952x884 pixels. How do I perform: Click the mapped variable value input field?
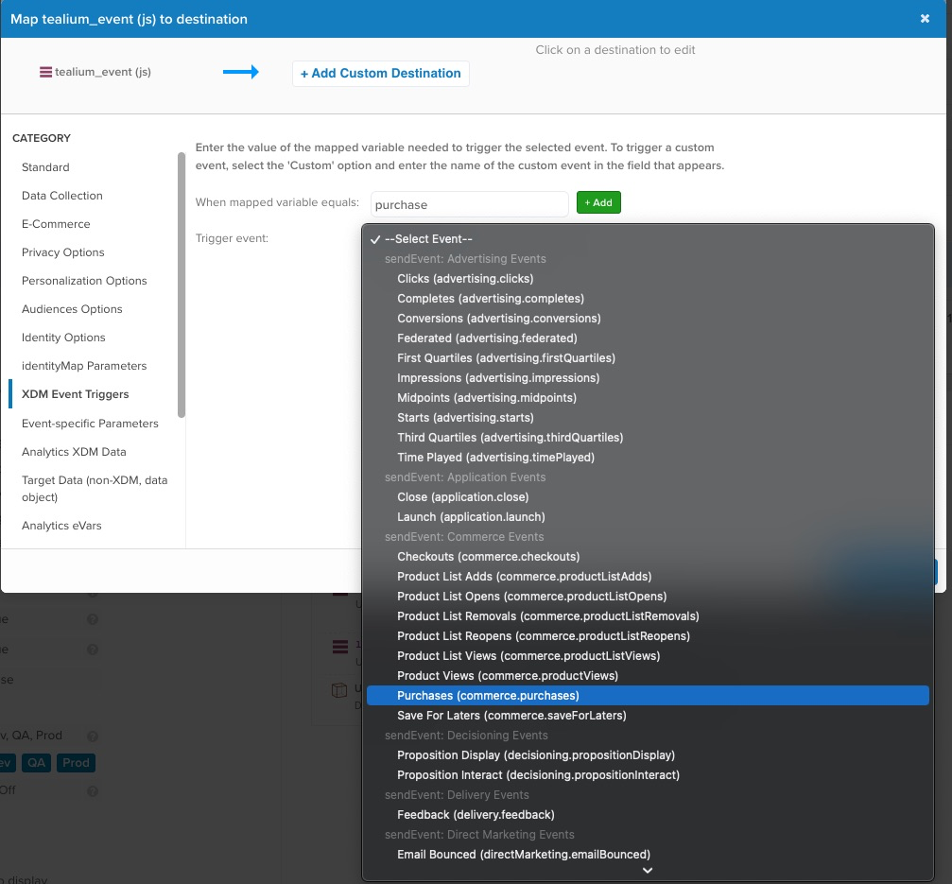(469, 204)
